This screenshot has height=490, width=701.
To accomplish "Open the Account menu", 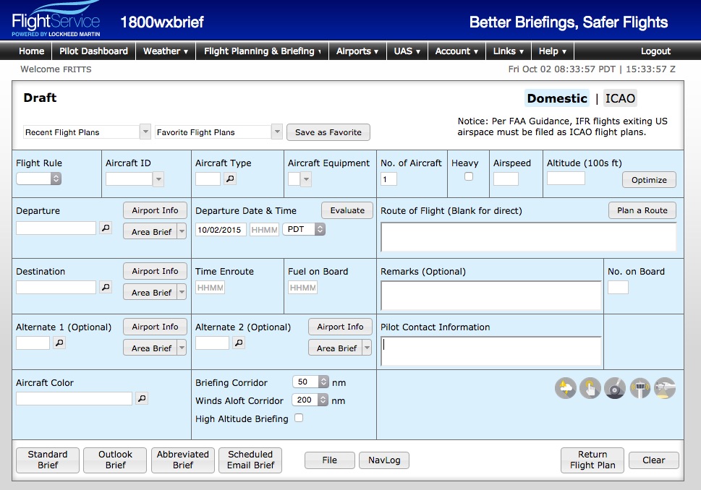I will [456, 51].
